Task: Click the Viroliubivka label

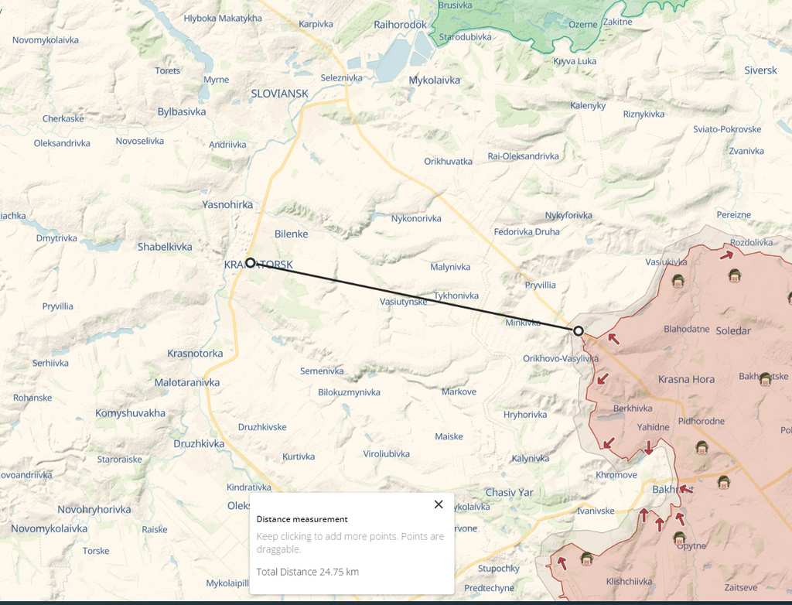Action: [x=387, y=454]
